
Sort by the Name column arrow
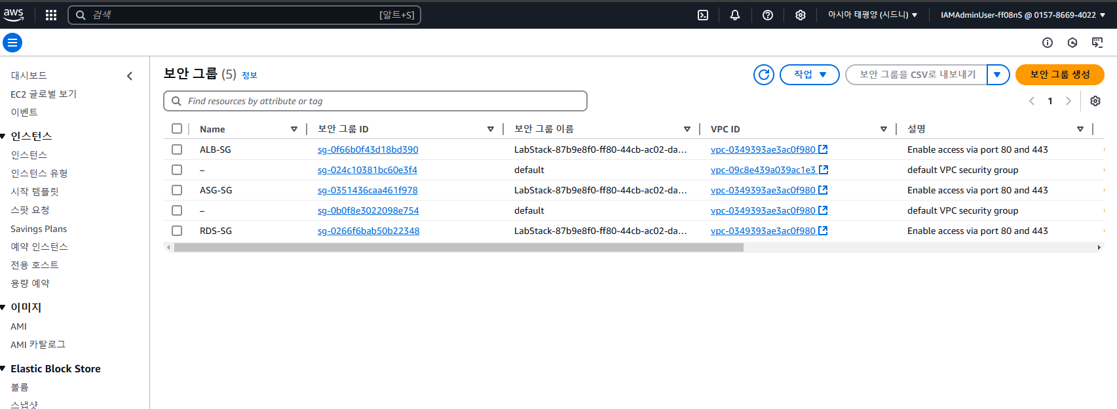(294, 129)
